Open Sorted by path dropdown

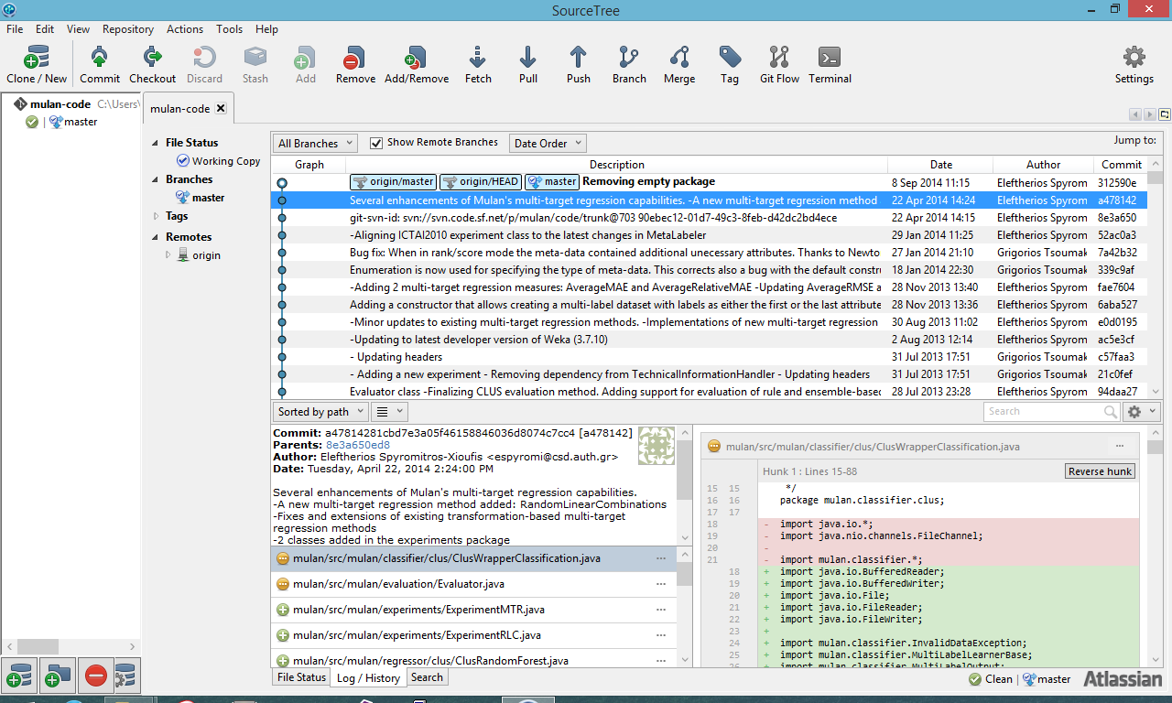(320, 412)
